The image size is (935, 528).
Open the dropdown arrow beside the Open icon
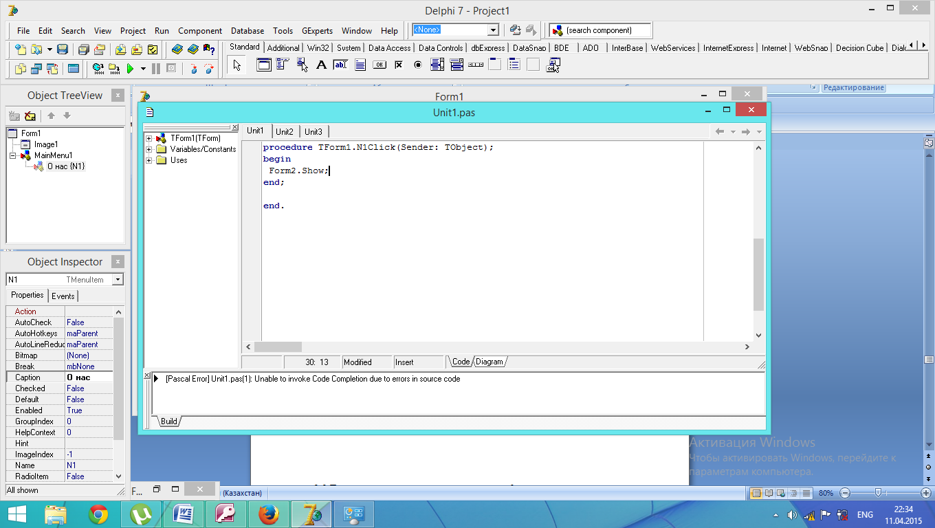pyautogui.click(x=49, y=49)
